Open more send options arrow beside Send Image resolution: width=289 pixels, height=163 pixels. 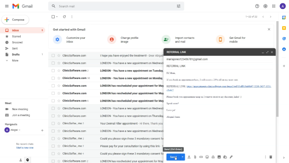182,157
